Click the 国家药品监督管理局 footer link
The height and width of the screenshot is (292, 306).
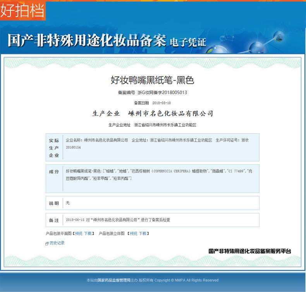(x=114, y=280)
